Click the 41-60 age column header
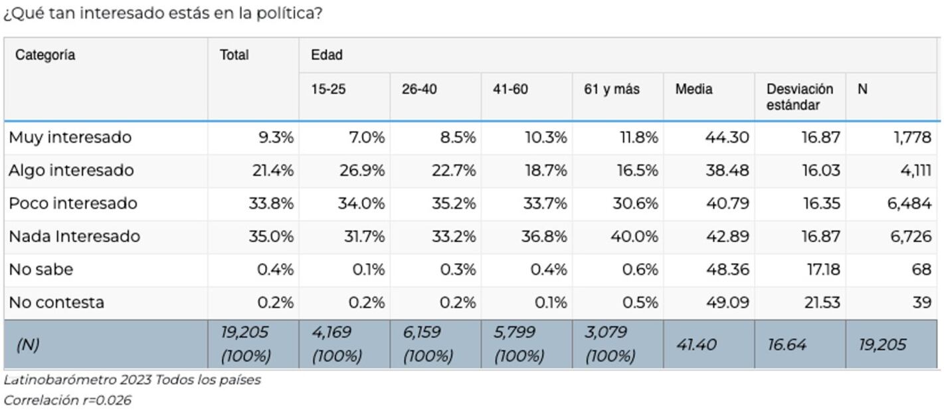Screen dimensions: 944x412 (x=510, y=89)
